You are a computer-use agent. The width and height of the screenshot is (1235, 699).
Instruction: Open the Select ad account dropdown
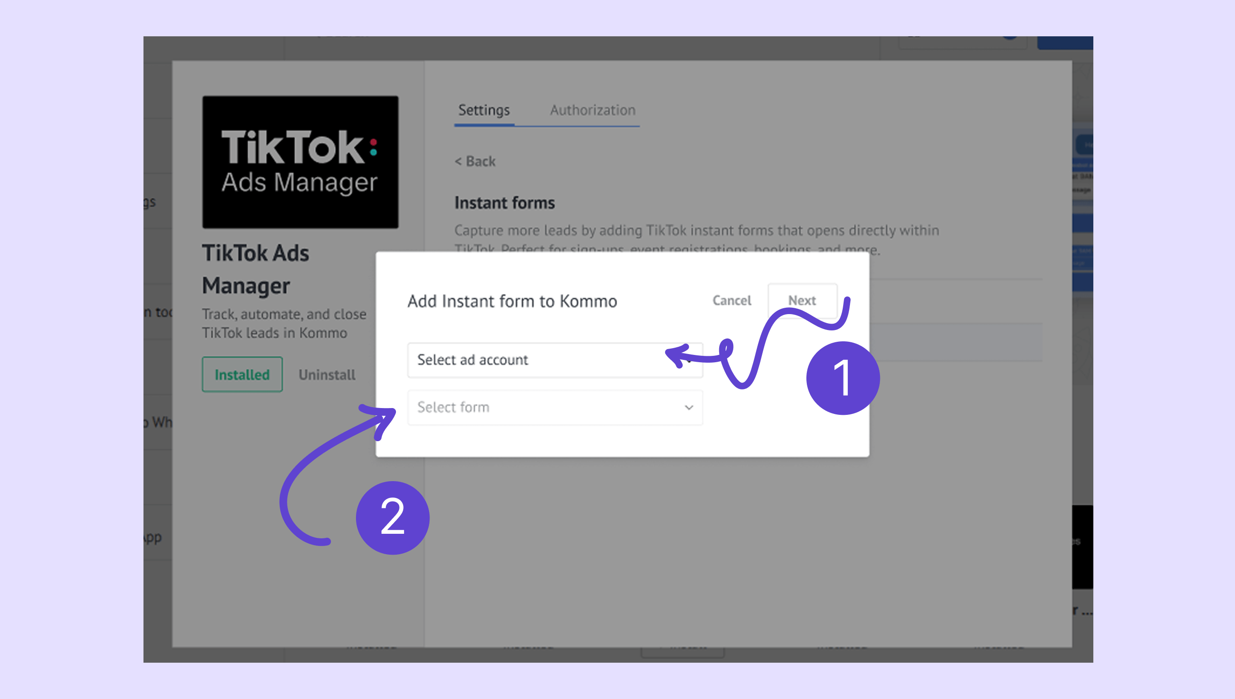pyautogui.click(x=554, y=360)
